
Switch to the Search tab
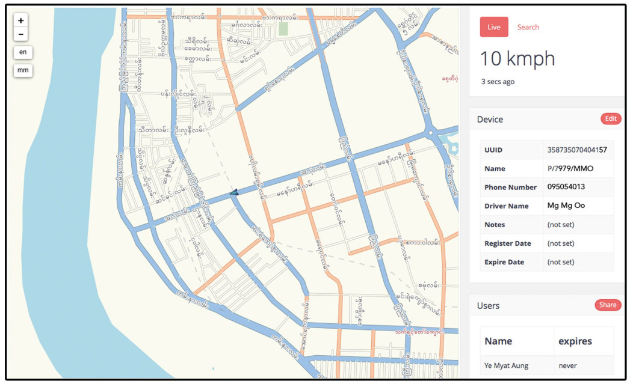528,26
